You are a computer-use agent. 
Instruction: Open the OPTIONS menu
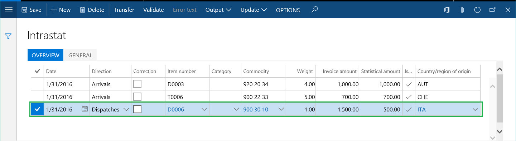click(x=288, y=10)
